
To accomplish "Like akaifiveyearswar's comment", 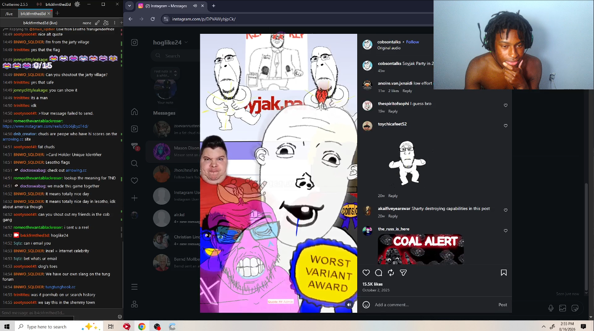I will (506, 210).
